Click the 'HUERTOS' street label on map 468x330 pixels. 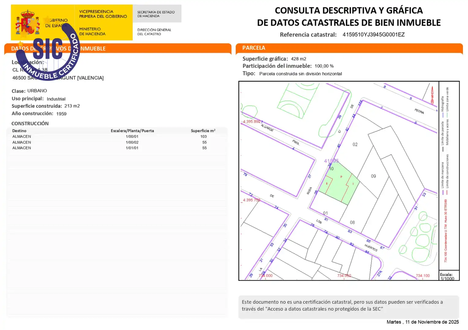(370, 248)
